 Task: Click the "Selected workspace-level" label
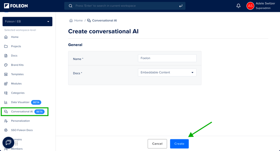pyautogui.click(x=20, y=30)
